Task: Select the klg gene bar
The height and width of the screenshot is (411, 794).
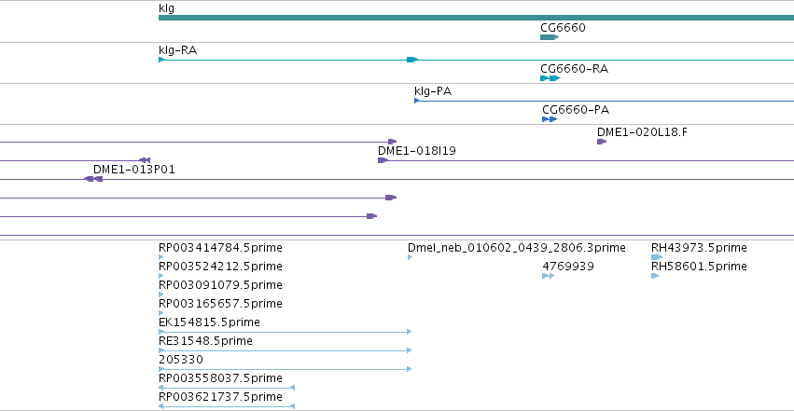Action: (476, 18)
